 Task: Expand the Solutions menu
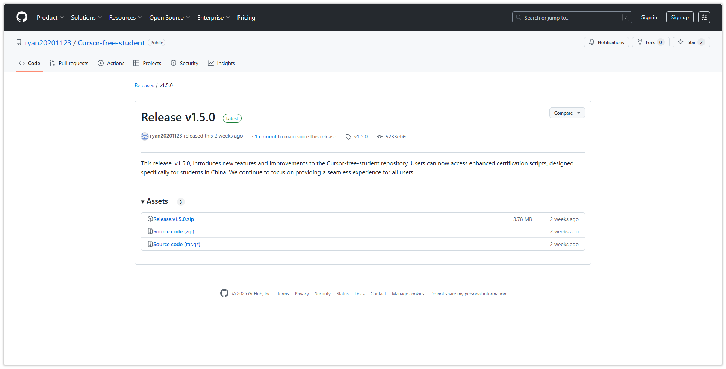pos(86,18)
